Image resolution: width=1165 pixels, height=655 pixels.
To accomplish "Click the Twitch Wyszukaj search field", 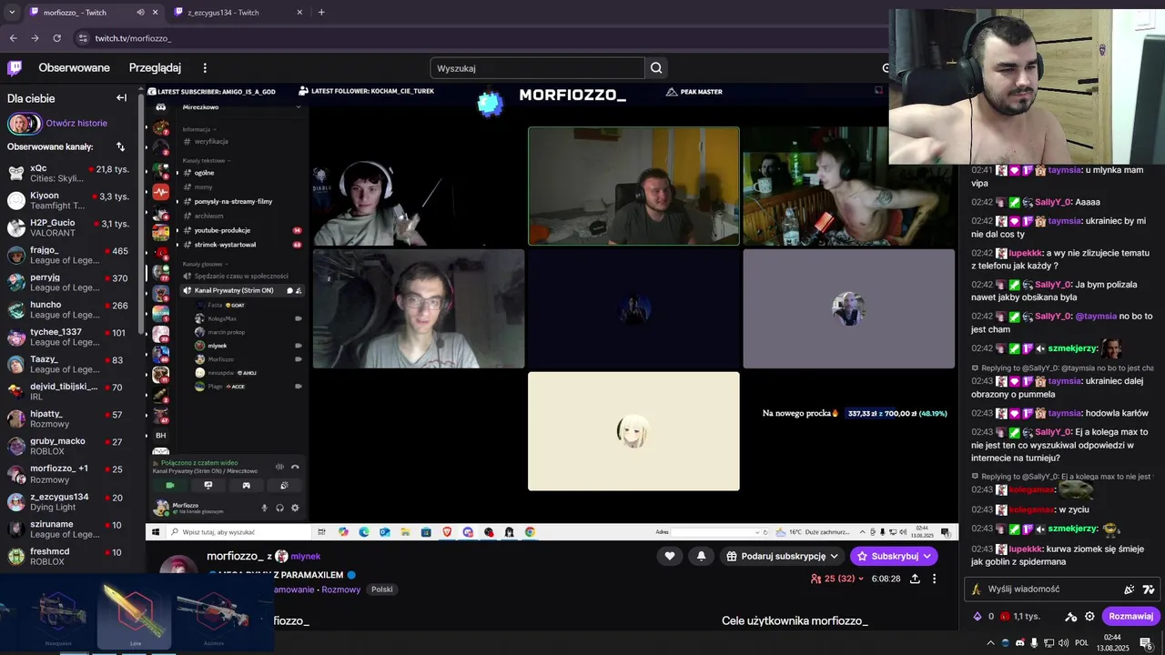I will (x=537, y=68).
